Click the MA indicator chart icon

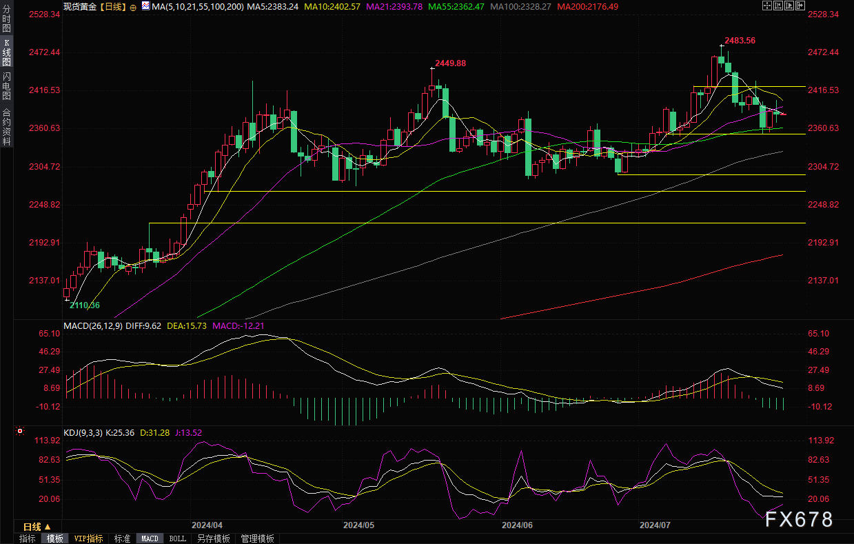[145, 6]
